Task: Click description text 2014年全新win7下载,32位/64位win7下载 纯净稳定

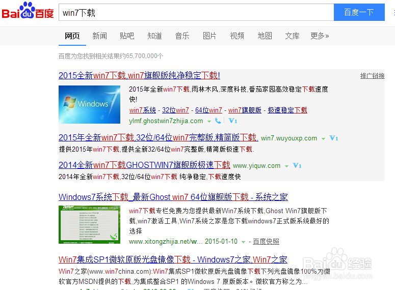Action: click(x=150, y=177)
